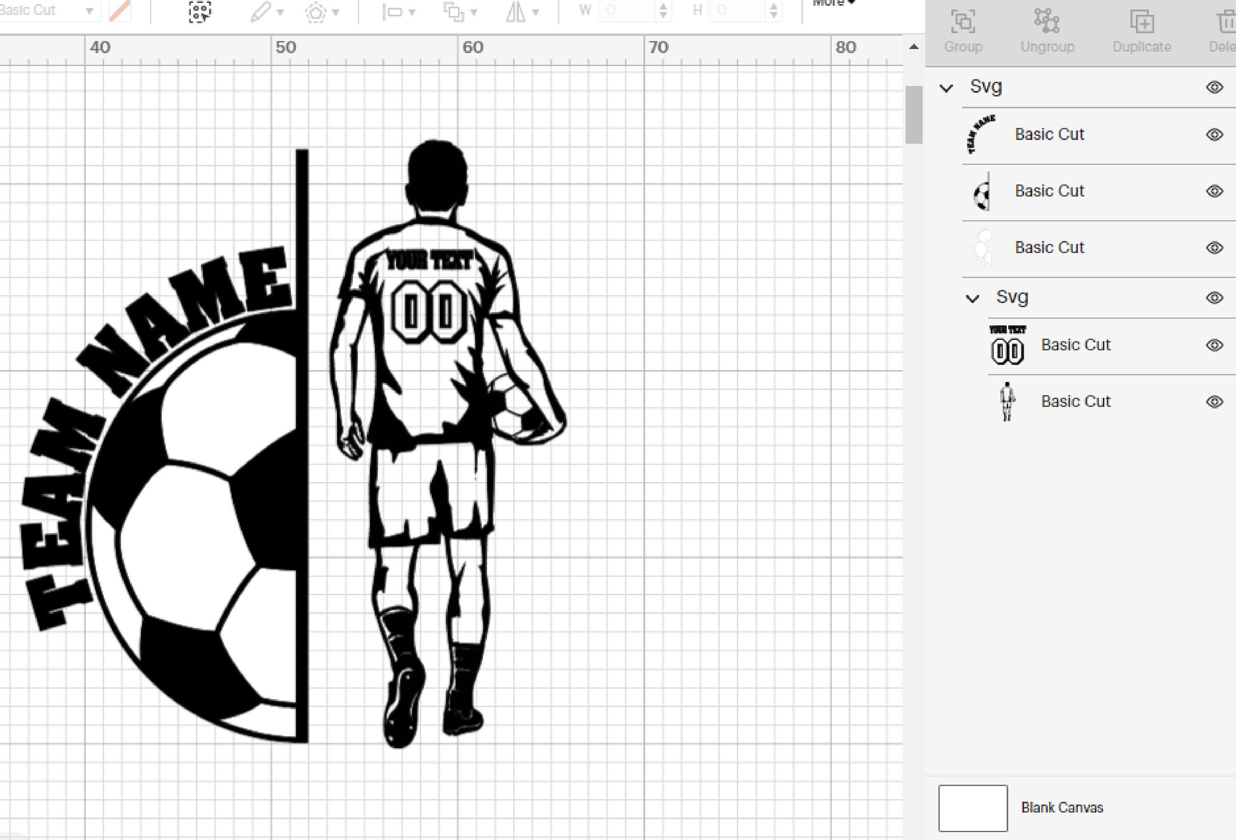This screenshot has height=840, width=1236.
Task: Select the Team Name Basic Cut layer
Action: [x=1049, y=134]
